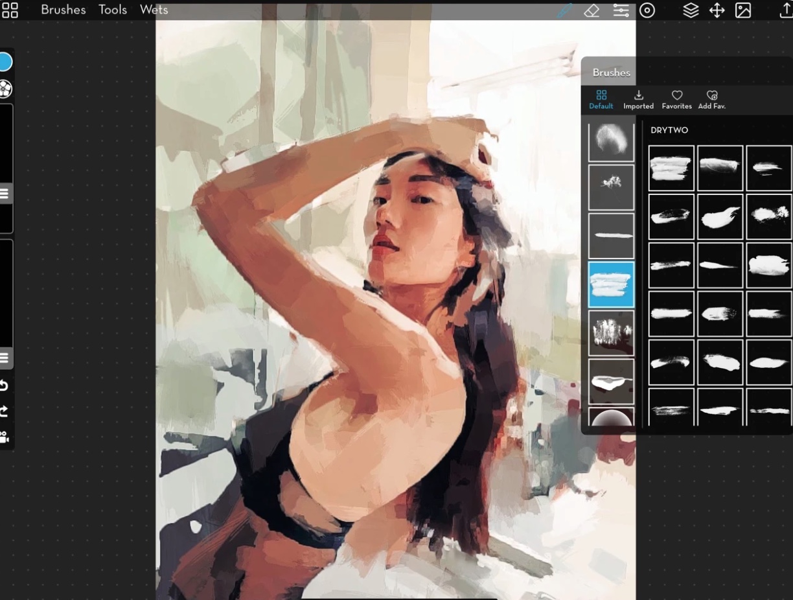This screenshot has height=600, width=793.
Task: Redo using the redo arrow icon
Action: click(4, 411)
